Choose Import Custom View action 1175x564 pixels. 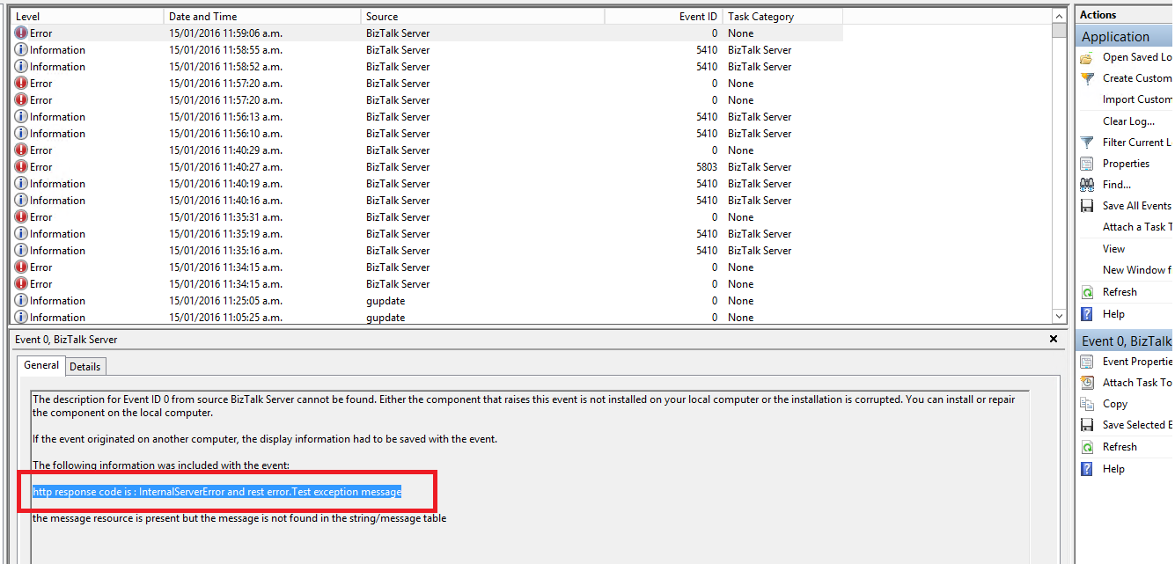1137,99
